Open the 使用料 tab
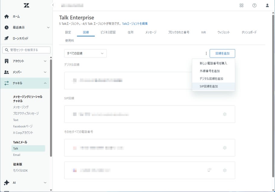Viewport: 275px width, 192px height. point(69,41)
